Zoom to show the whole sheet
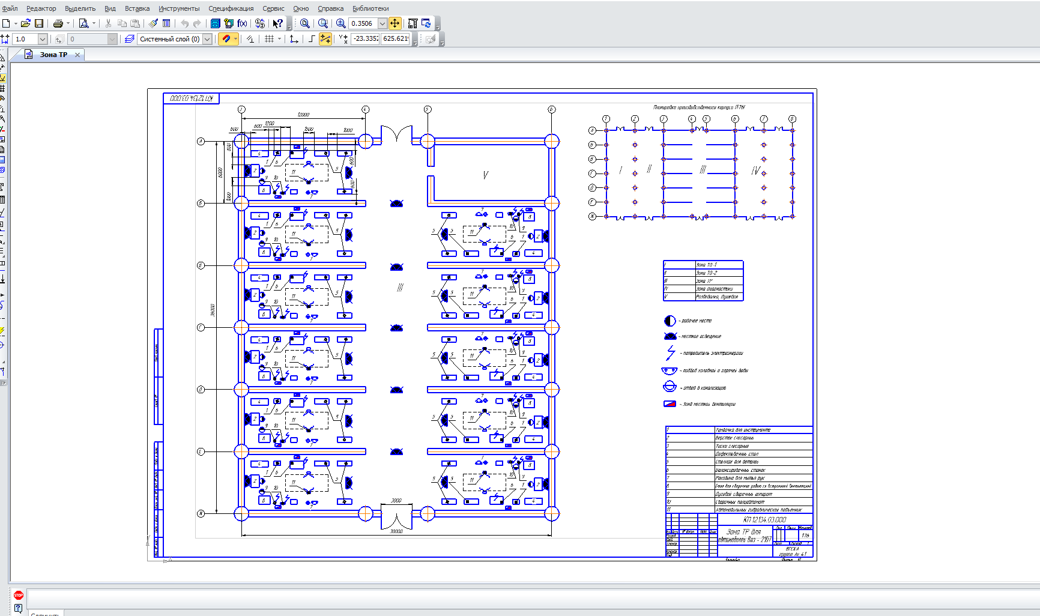Image resolution: width=1040 pixels, height=616 pixels. 305,23
